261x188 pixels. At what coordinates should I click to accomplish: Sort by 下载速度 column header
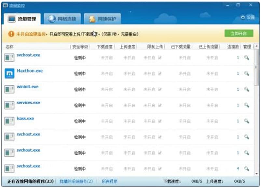point(105,47)
